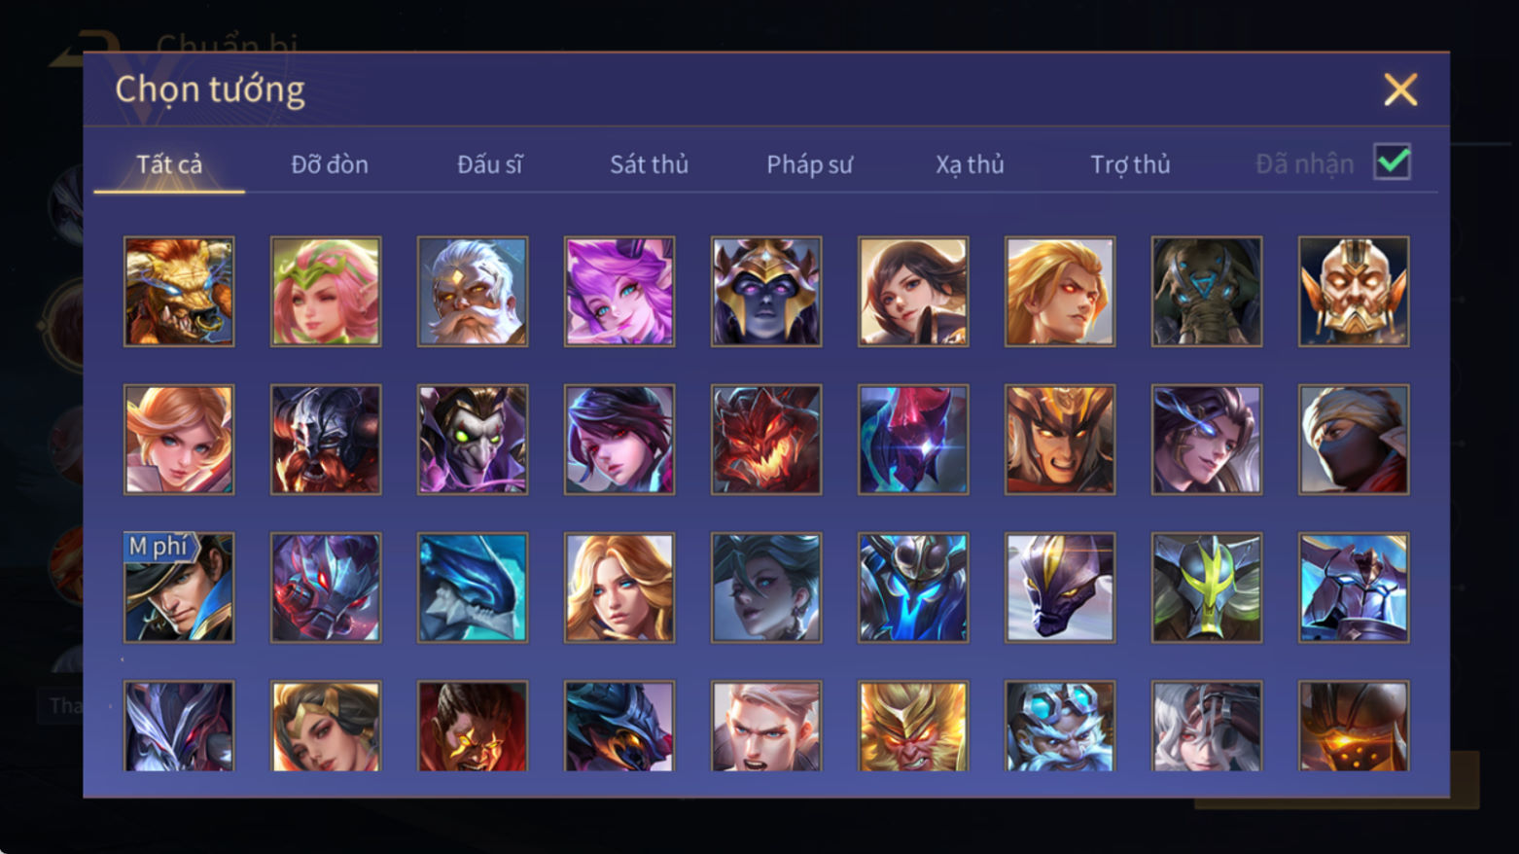Viewport: 1519px width, 854px height.
Task: Select the purple-haired hero with horns
Action: (x=619, y=292)
